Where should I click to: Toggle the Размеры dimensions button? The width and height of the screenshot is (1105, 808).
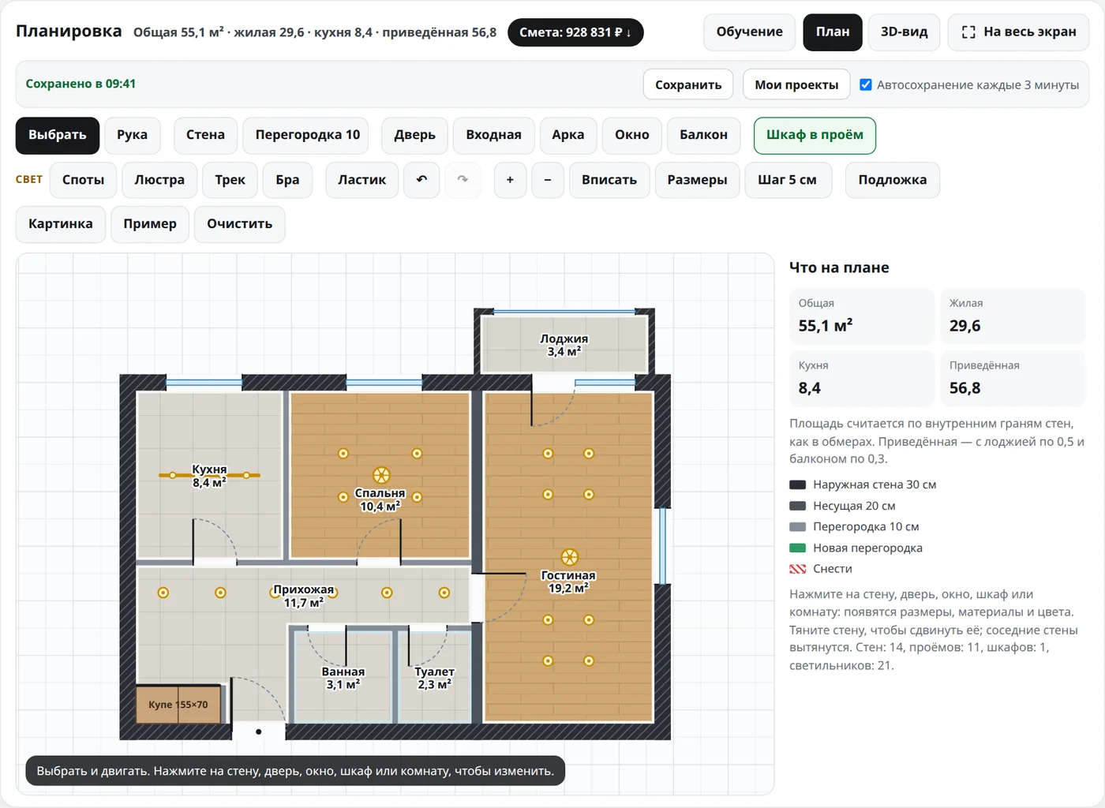click(698, 180)
